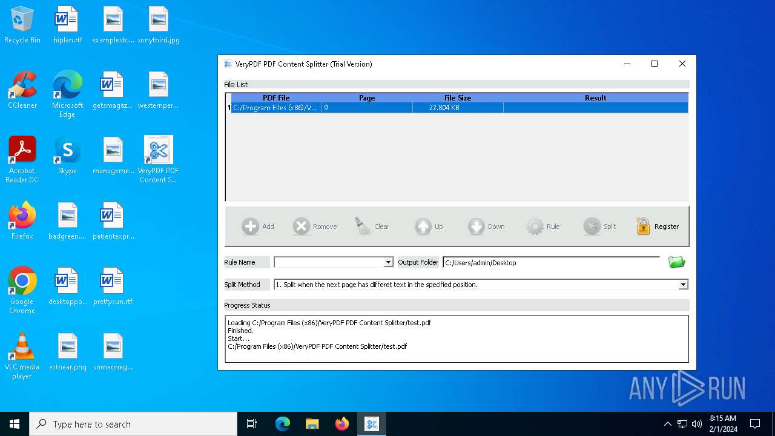Remove the selected PDF with Remove icon
The height and width of the screenshot is (436, 775).
(x=301, y=226)
